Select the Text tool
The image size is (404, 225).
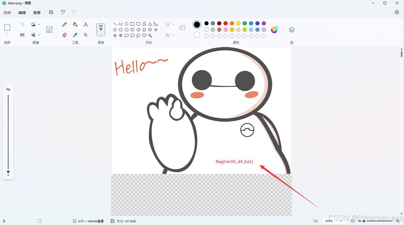point(86,24)
